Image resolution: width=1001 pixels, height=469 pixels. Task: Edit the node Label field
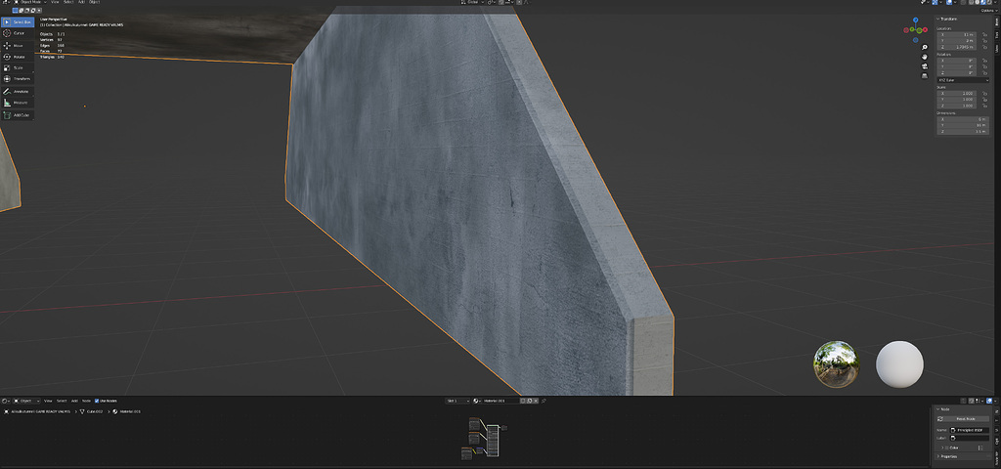click(x=970, y=438)
